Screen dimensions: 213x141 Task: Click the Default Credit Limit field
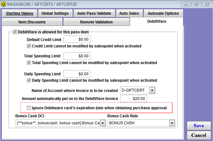[77, 39]
